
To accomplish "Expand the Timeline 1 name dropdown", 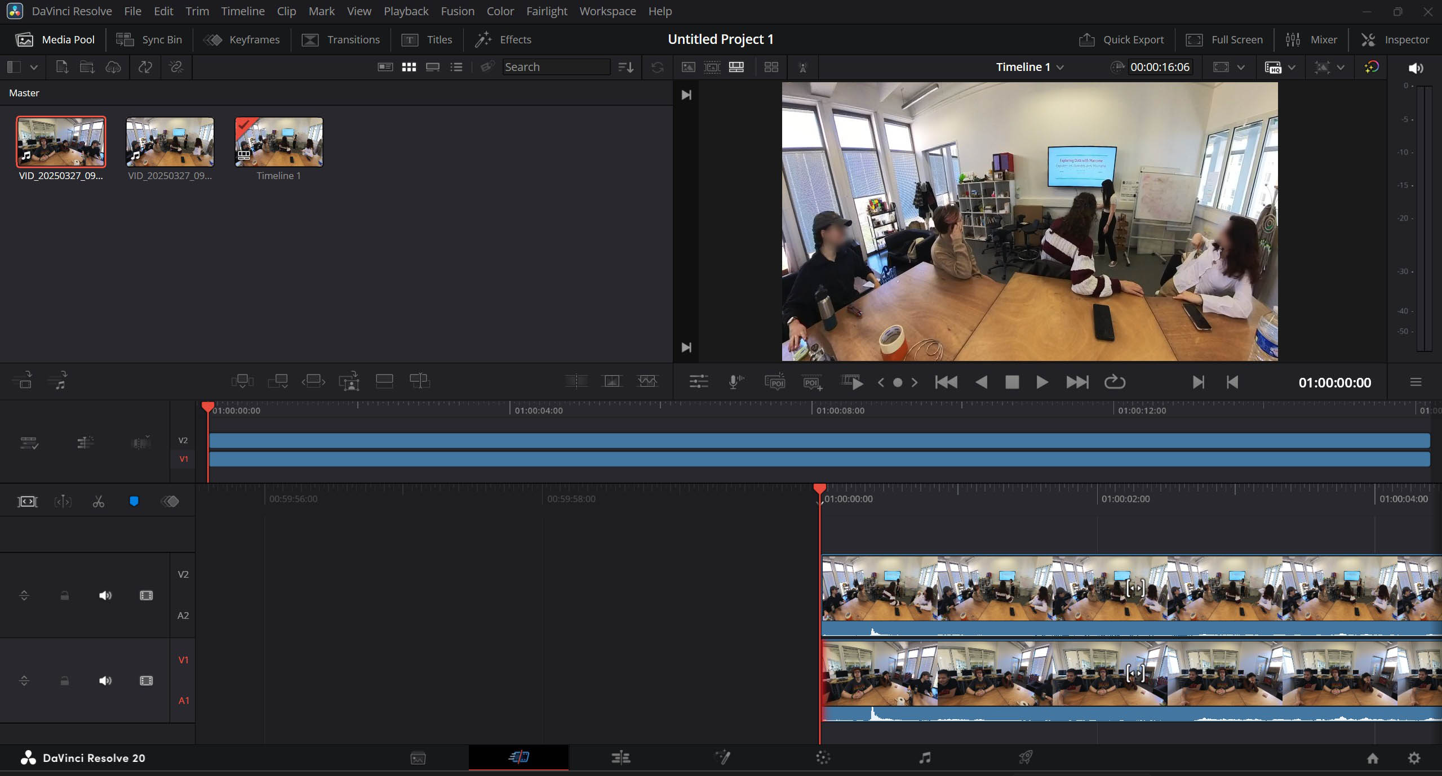I will (1060, 67).
